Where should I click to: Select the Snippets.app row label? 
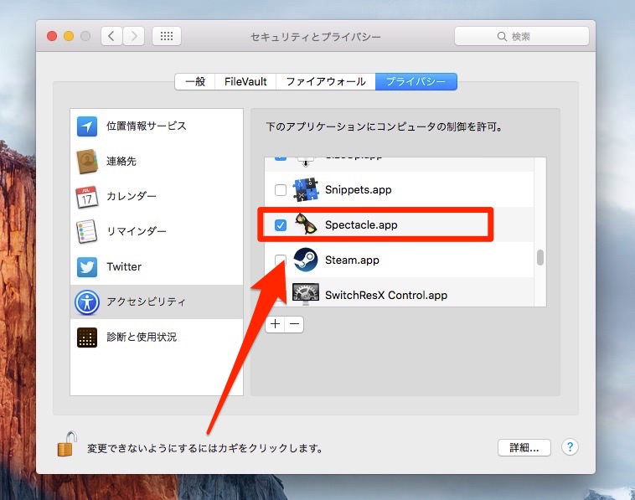coord(358,190)
